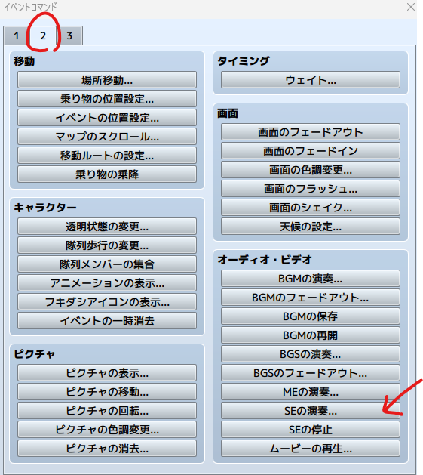
Task: Insert 画面のフェードイン command
Action: (311, 150)
